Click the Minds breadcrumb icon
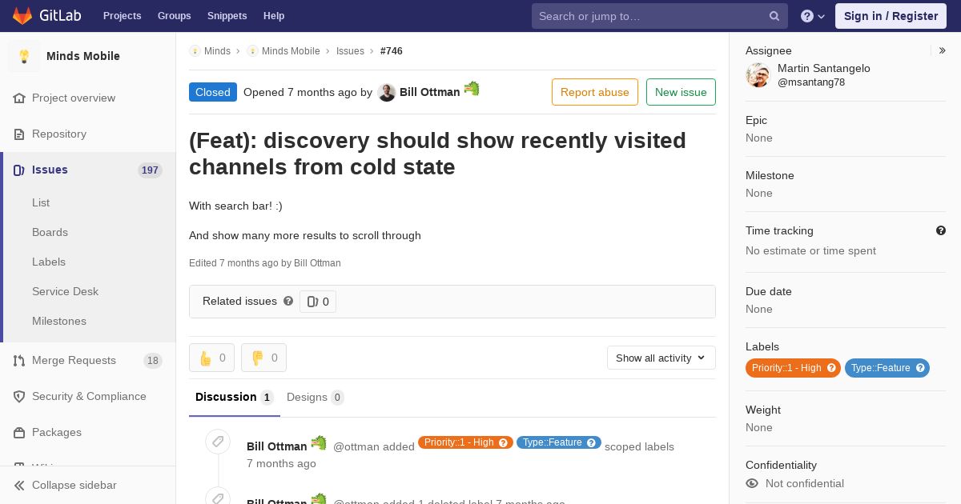 pyautogui.click(x=195, y=50)
